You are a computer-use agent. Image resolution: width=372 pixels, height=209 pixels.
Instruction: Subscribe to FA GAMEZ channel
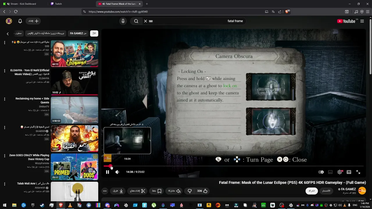point(312,191)
